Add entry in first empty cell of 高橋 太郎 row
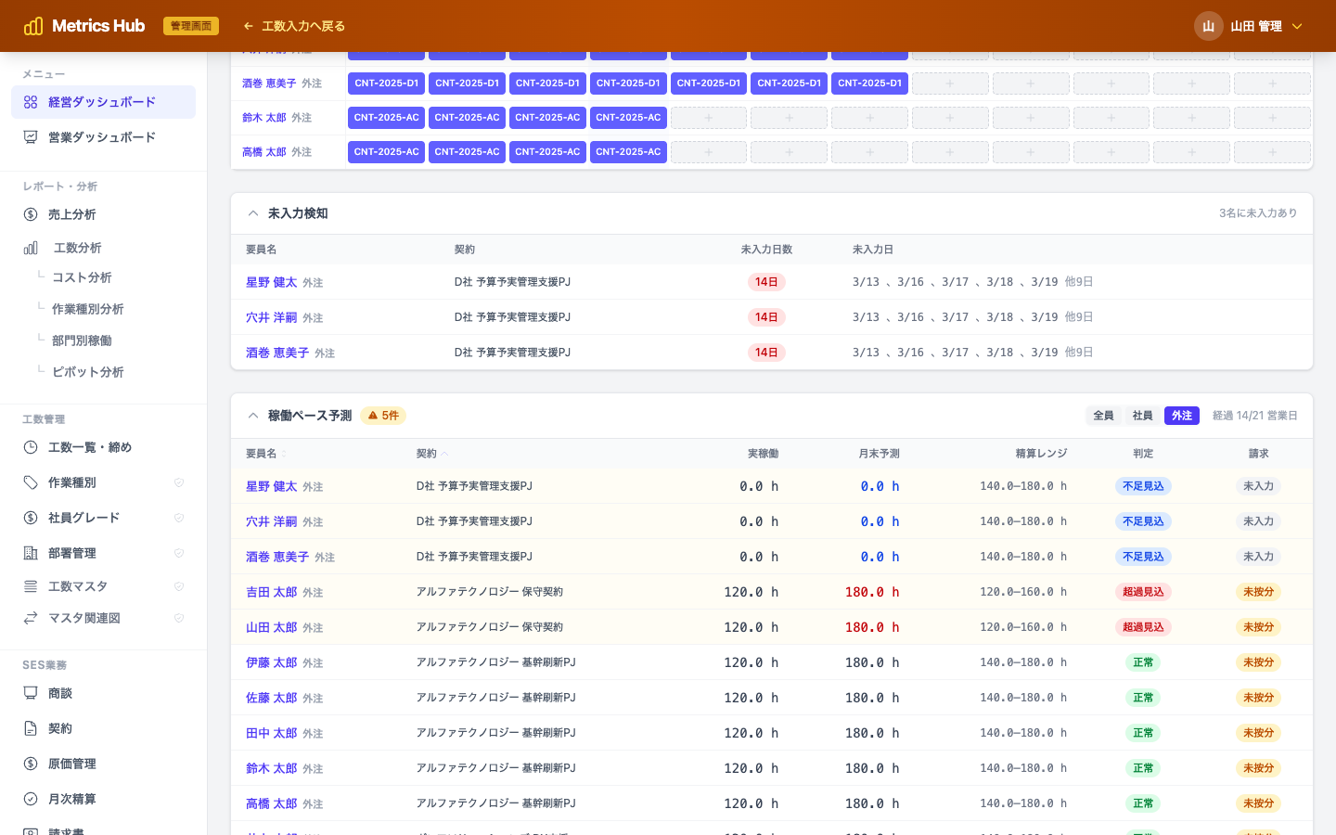 click(x=709, y=152)
